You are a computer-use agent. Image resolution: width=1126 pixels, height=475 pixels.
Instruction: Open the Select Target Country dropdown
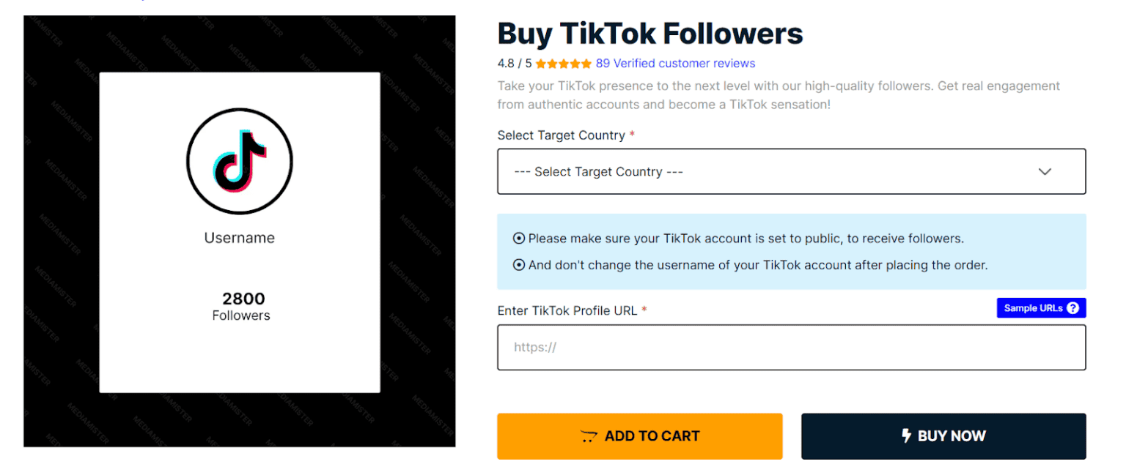791,172
